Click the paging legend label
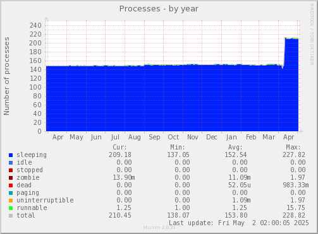Screen dimensions: 318x234 28,193
